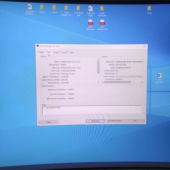Click the AGP Texture Acceleration Enabled value
The height and width of the screenshot is (170, 170).
[x=71, y=98]
